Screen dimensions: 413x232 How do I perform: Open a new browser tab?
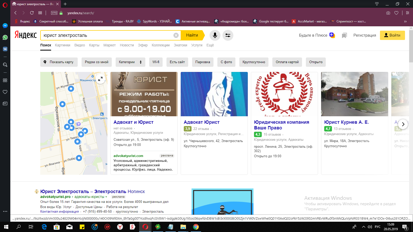pyautogui.click(x=65, y=4)
